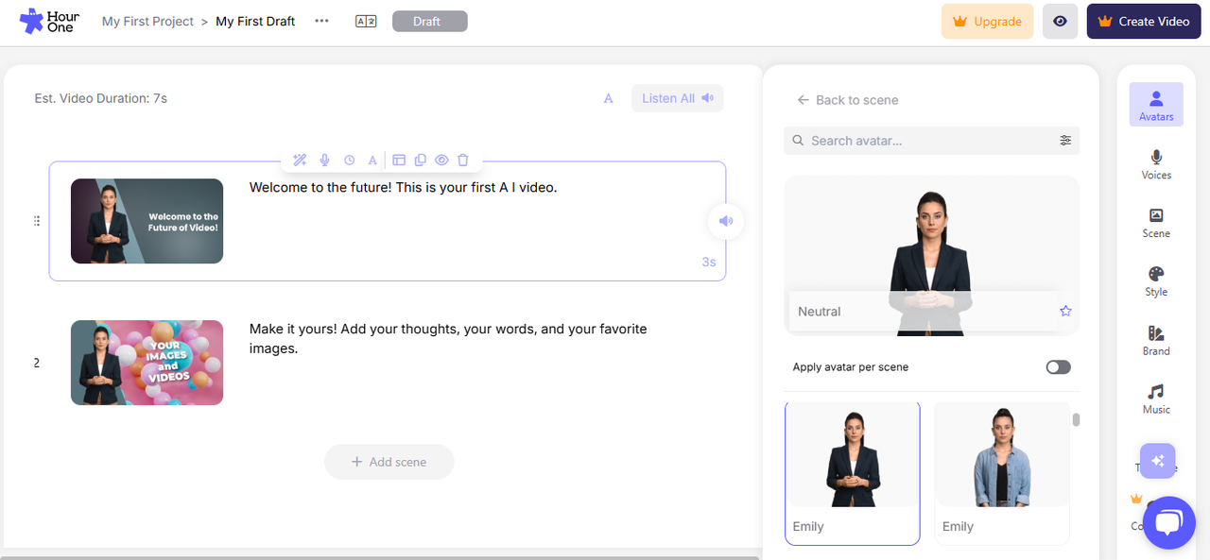Toggle scene preview with the eye icon
The image size is (1210, 560).
(x=441, y=160)
